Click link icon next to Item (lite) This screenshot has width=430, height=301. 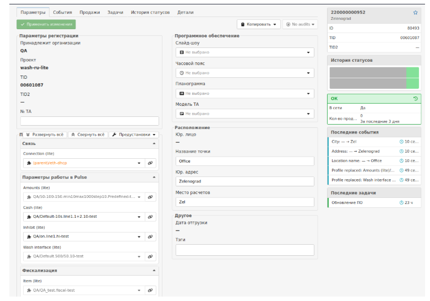(150, 291)
